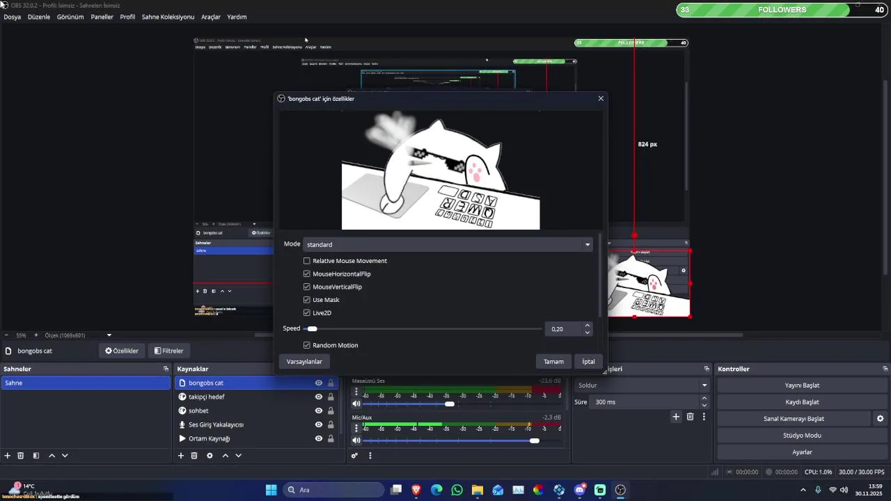Move scene up arrow in Sahneler toolbar

click(52, 456)
